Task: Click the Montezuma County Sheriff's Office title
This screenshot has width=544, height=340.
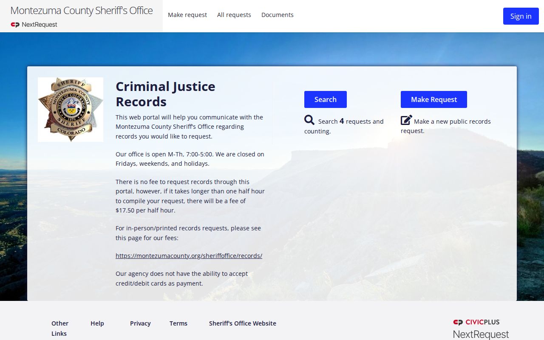Action: 82,11
